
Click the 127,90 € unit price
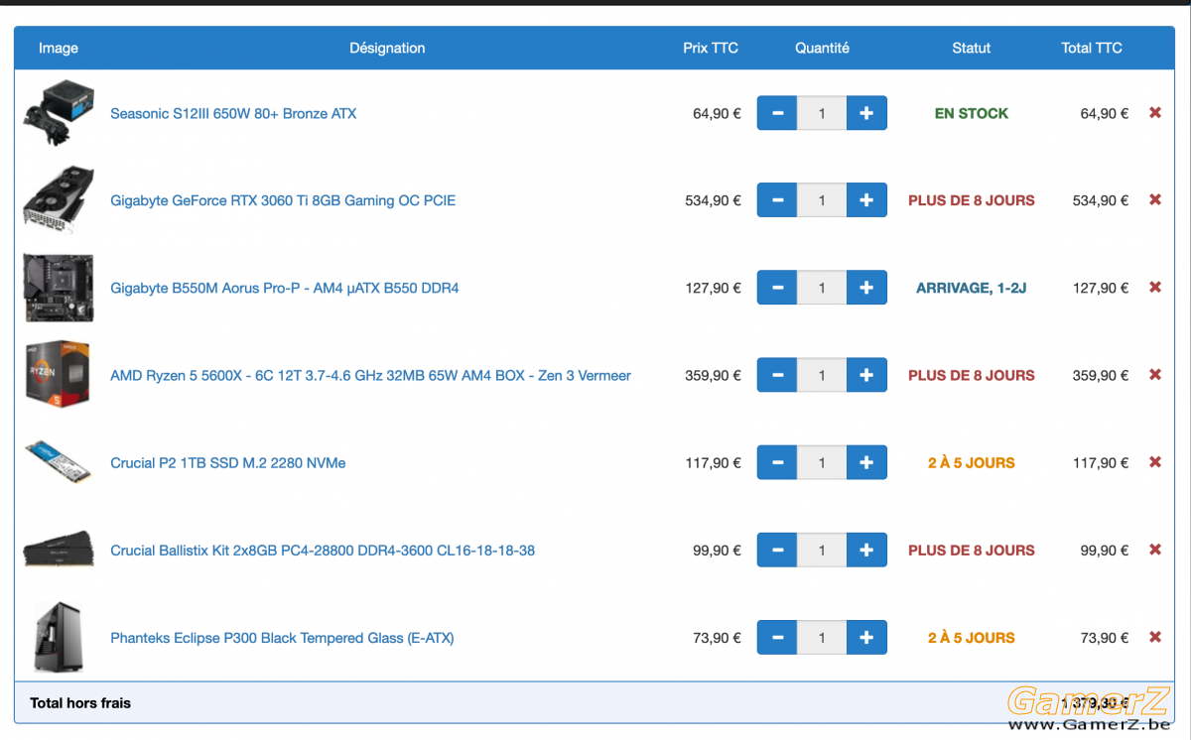click(x=713, y=288)
